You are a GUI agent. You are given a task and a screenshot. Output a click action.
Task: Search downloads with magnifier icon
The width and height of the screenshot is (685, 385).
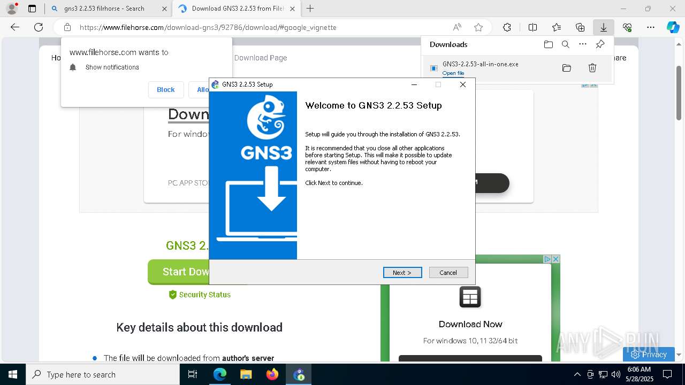[x=566, y=44]
